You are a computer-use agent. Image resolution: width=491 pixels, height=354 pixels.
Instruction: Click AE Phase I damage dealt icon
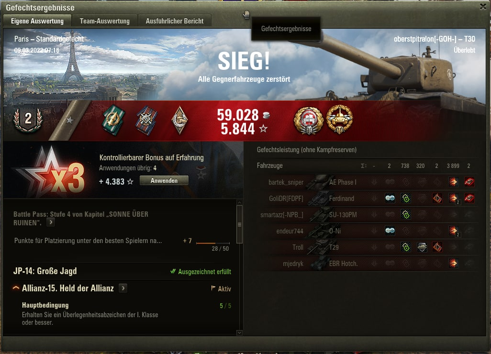453,182
